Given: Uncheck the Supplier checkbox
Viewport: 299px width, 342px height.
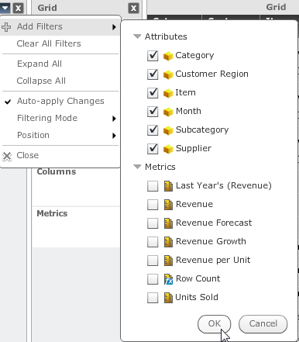Looking at the screenshot, I should pyautogui.click(x=153, y=149).
